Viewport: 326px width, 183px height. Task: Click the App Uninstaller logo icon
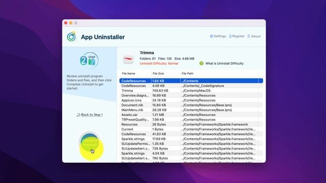[x=71, y=37]
